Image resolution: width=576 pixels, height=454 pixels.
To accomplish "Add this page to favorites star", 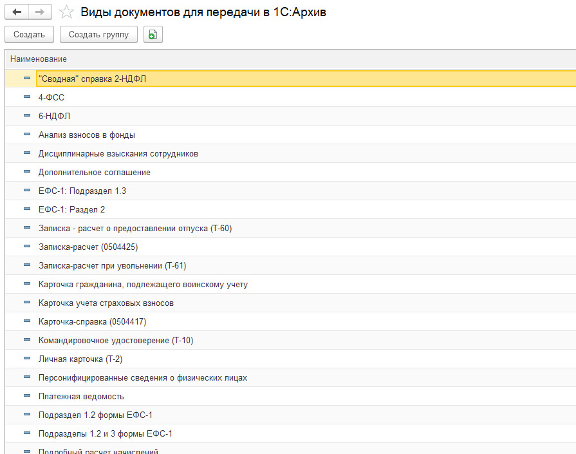I will [x=66, y=12].
